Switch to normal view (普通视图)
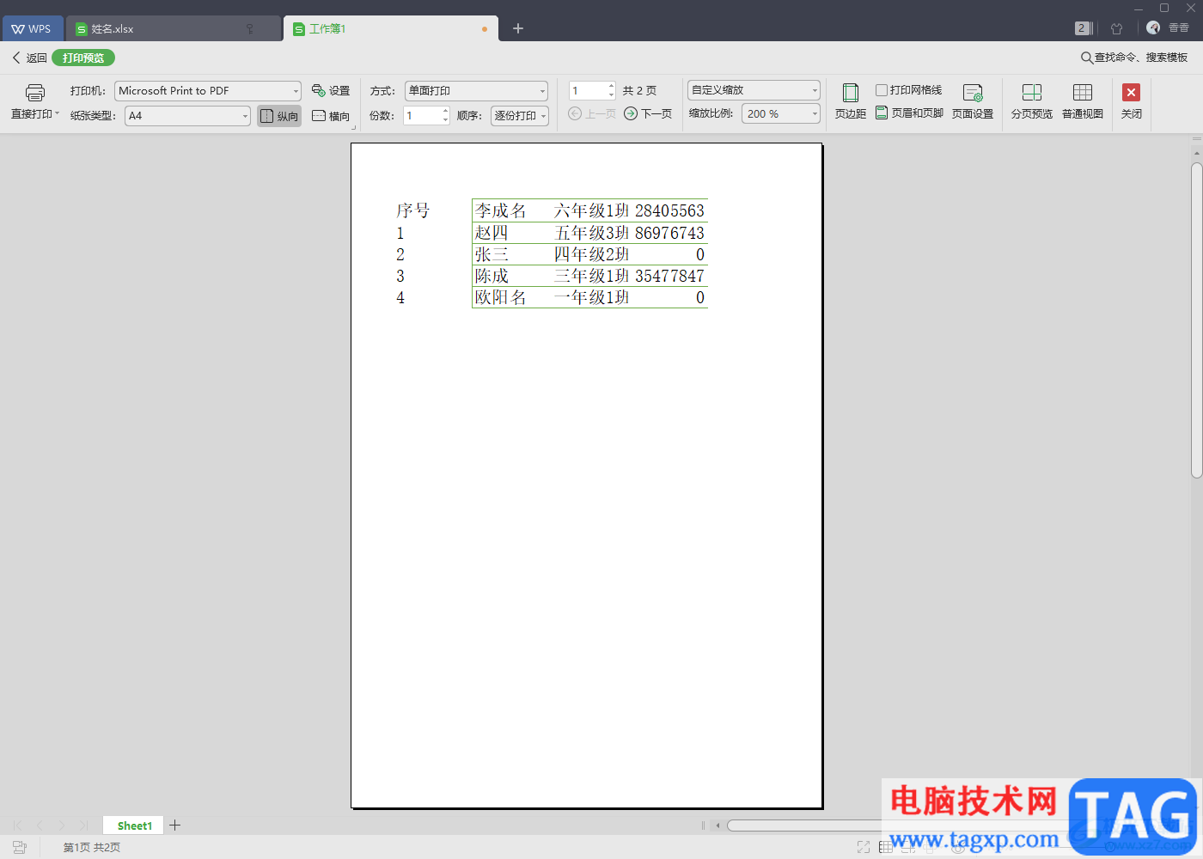Image resolution: width=1203 pixels, height=859 pixels. [x=1083, y=101]
